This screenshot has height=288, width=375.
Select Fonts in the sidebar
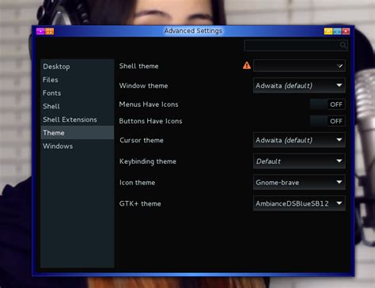point(78,93)
